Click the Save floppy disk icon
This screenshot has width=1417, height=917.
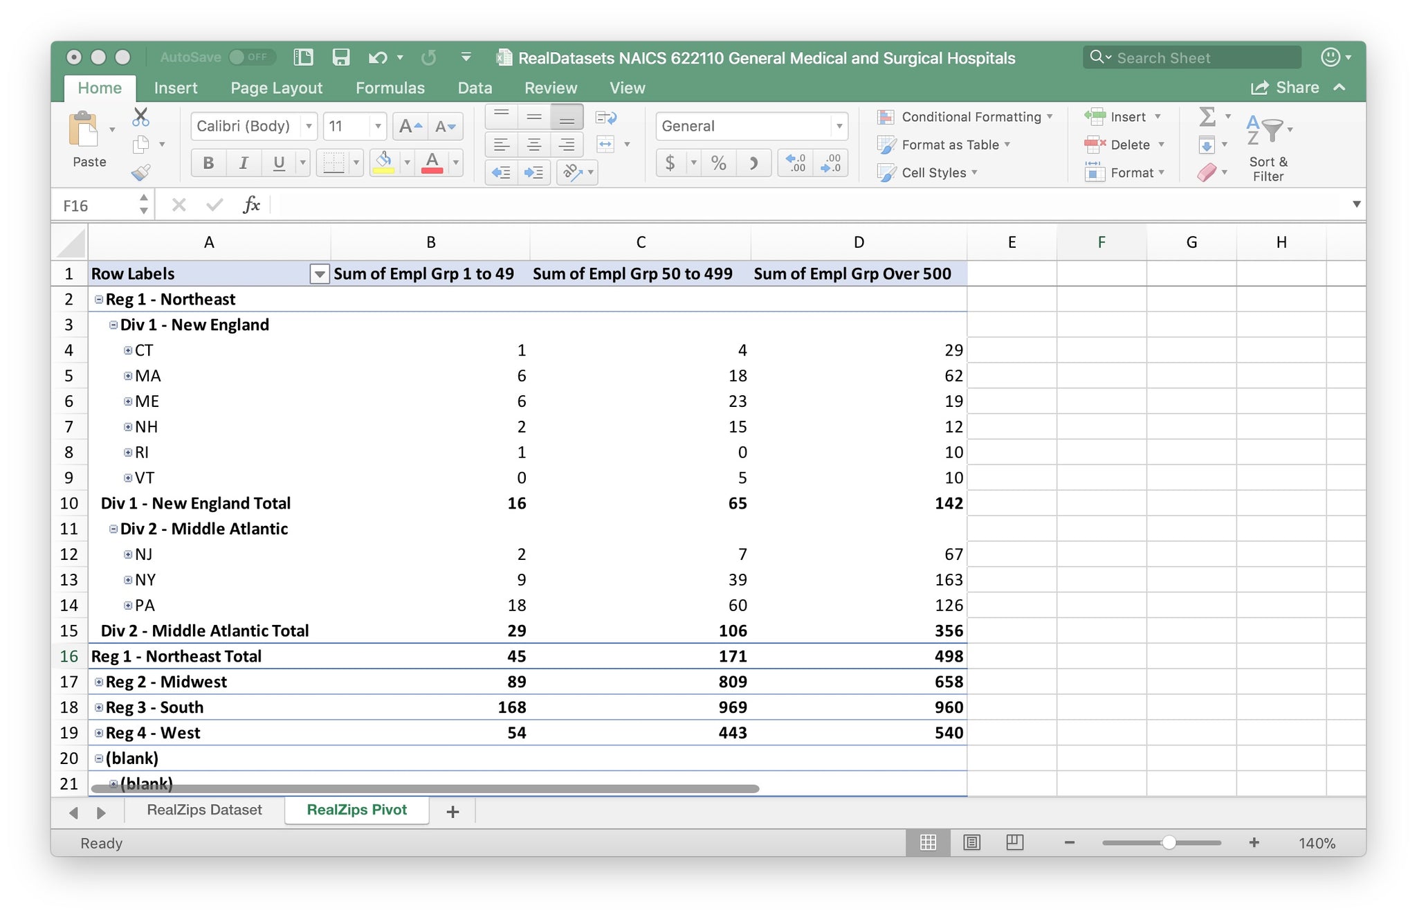340,57
